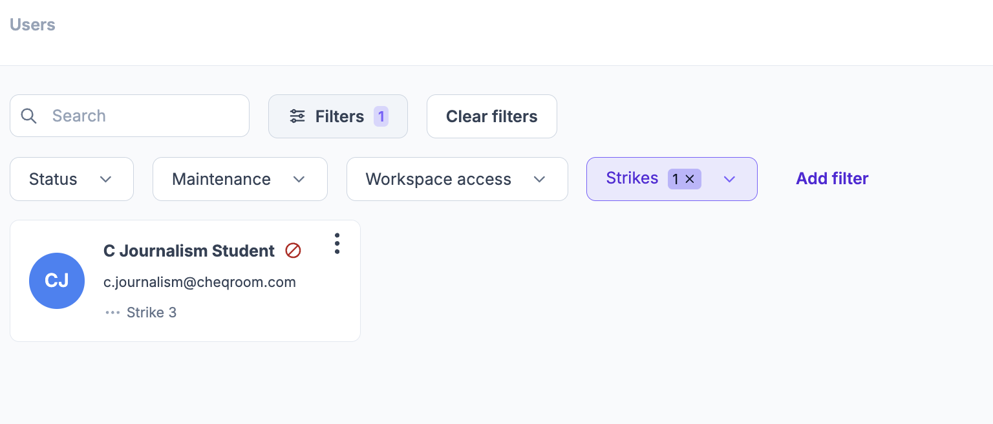The image size is (993, 424).
Task: Open the Status filter dropdown
Action: (x=72, y=179)
